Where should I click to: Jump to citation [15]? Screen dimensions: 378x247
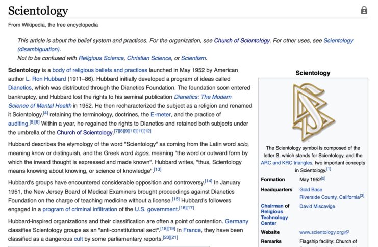point(176,199)
